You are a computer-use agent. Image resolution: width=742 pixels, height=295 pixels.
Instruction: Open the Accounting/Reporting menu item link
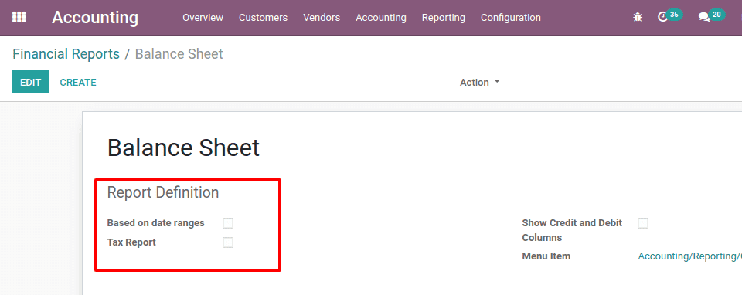pos(690,256)
